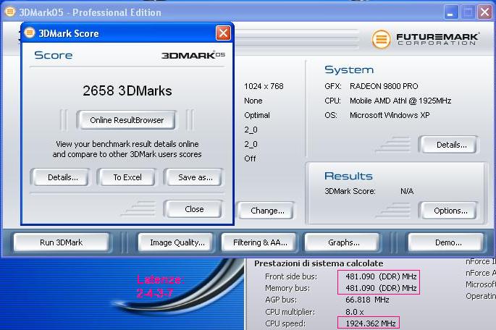
Task: Open the Online ResultBrowser
Action: (x=127, y=120)
